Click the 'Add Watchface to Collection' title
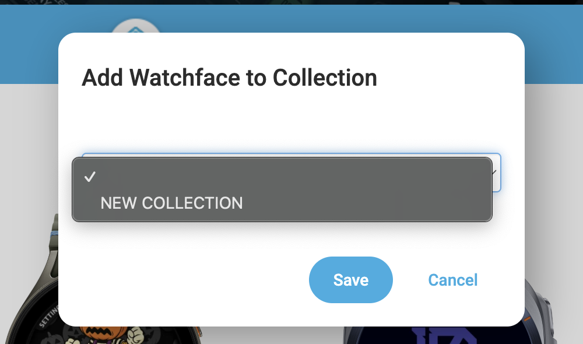583x344 pixels. click(x=229, y=78)
